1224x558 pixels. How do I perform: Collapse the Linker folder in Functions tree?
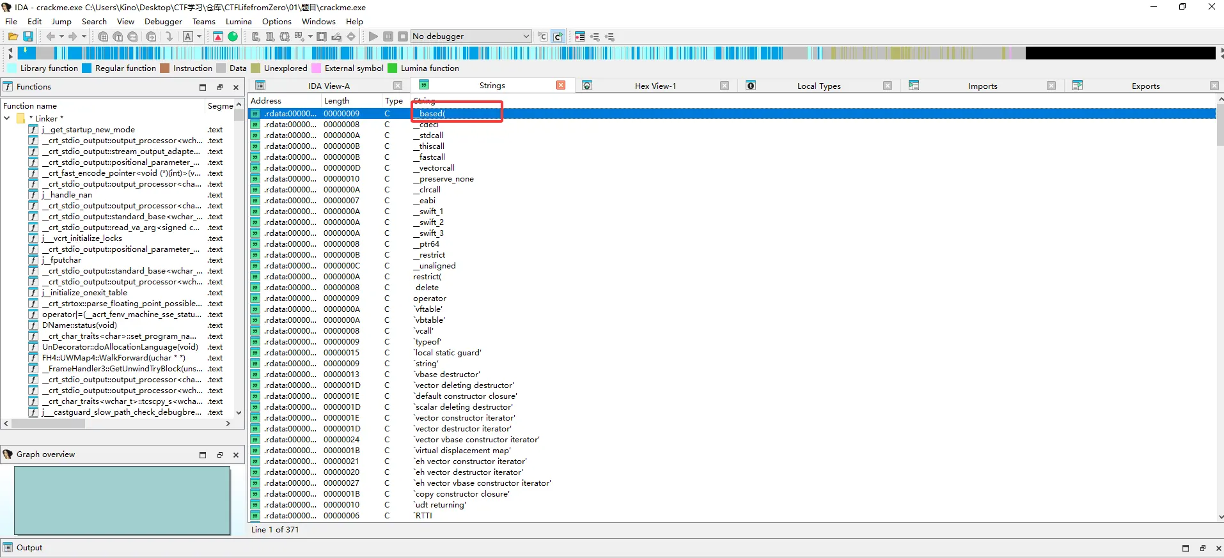coord(7,118)
